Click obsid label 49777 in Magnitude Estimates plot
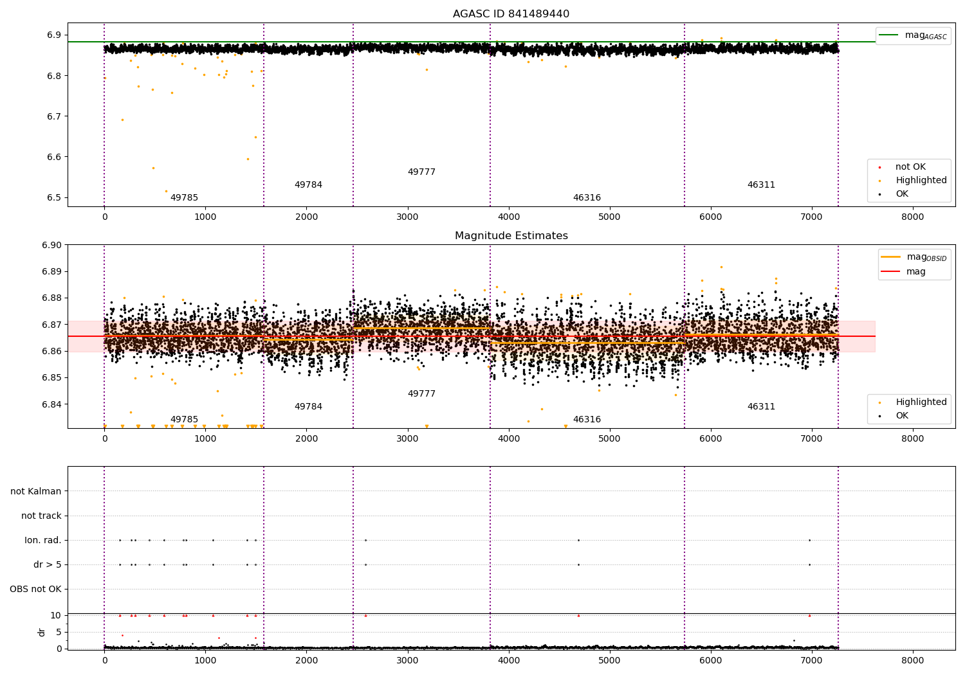965x675 pixels. click(x=421, y=394)
